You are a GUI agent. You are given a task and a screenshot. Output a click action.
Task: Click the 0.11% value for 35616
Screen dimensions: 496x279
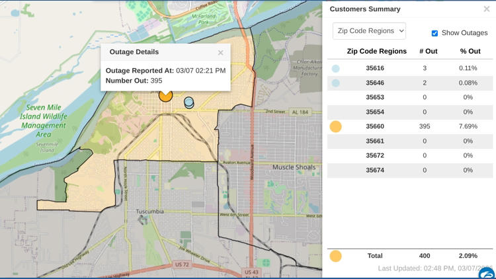tap(468, 68)
